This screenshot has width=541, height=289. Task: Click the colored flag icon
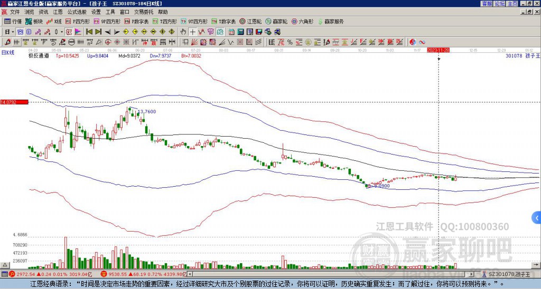(78, 32)
